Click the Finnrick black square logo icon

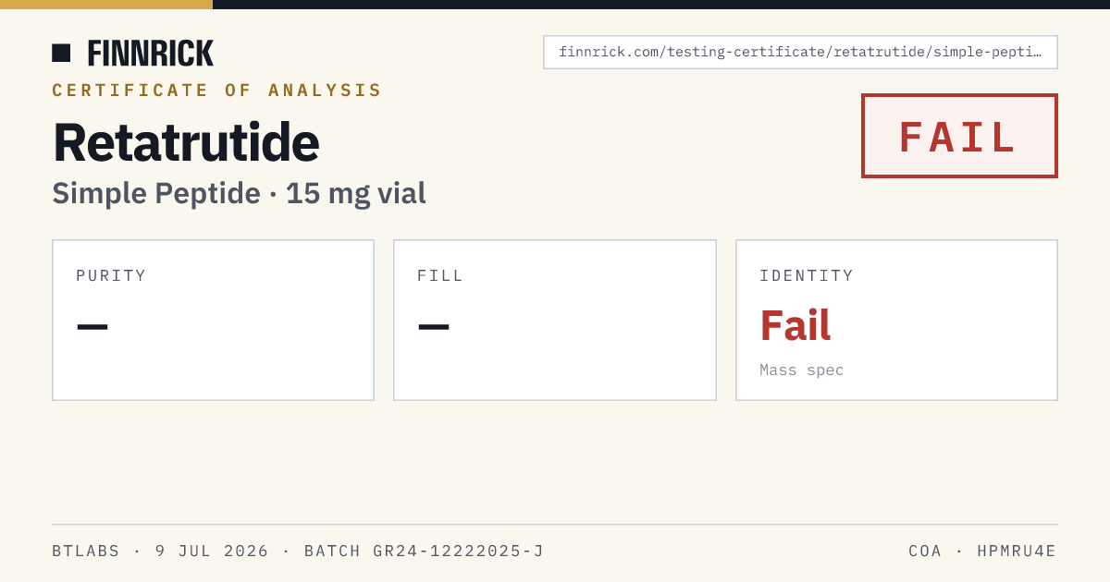(x=61, y=53)
